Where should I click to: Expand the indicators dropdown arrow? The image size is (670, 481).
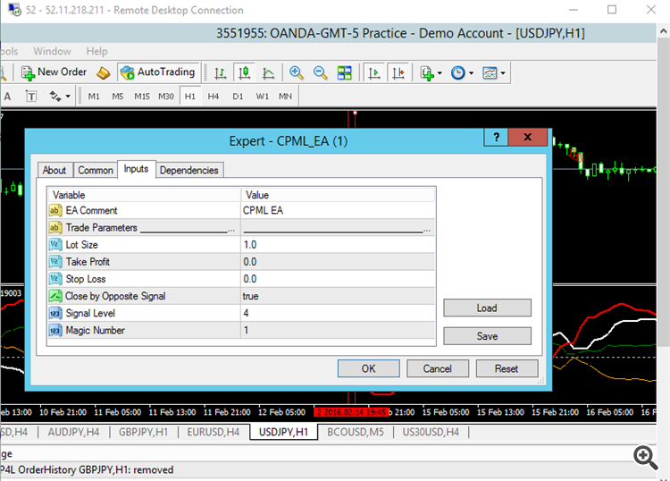click(440, 73)
